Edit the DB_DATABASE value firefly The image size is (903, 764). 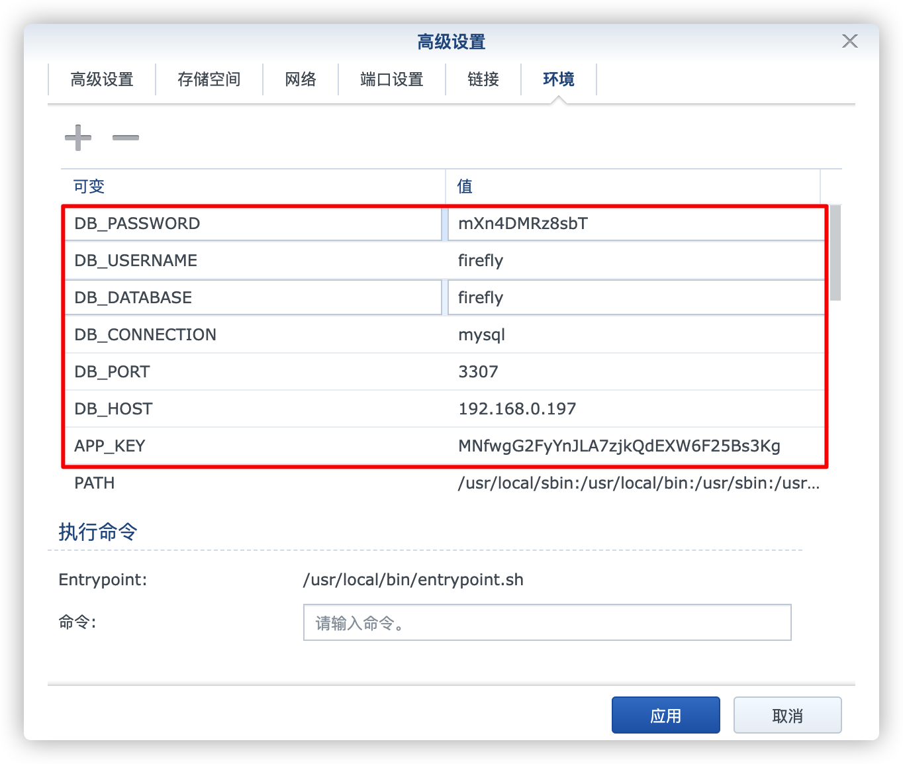point(636,297)
